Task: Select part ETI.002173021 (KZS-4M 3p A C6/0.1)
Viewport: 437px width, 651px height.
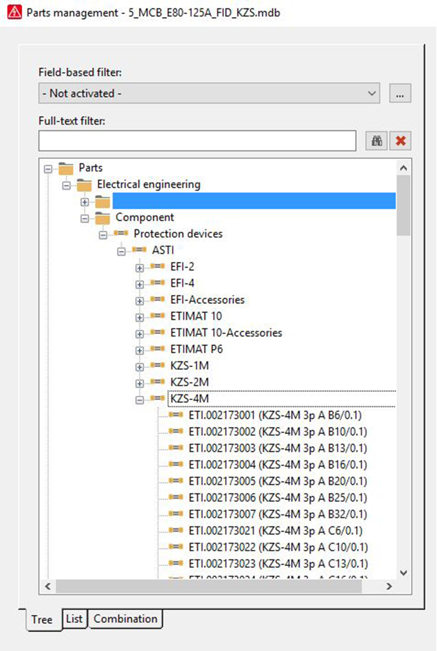Action: pyautogui.click(x=276, y=531)
